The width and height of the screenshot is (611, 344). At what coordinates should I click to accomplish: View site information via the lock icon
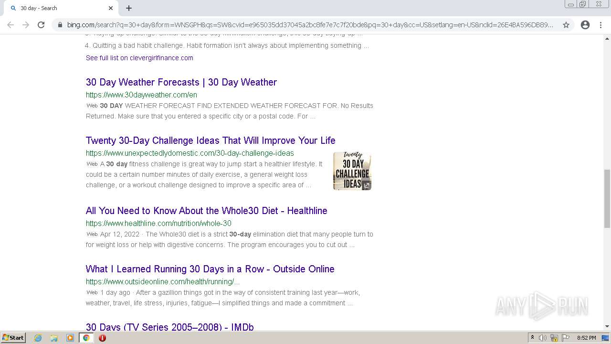(x=60, y=25)
